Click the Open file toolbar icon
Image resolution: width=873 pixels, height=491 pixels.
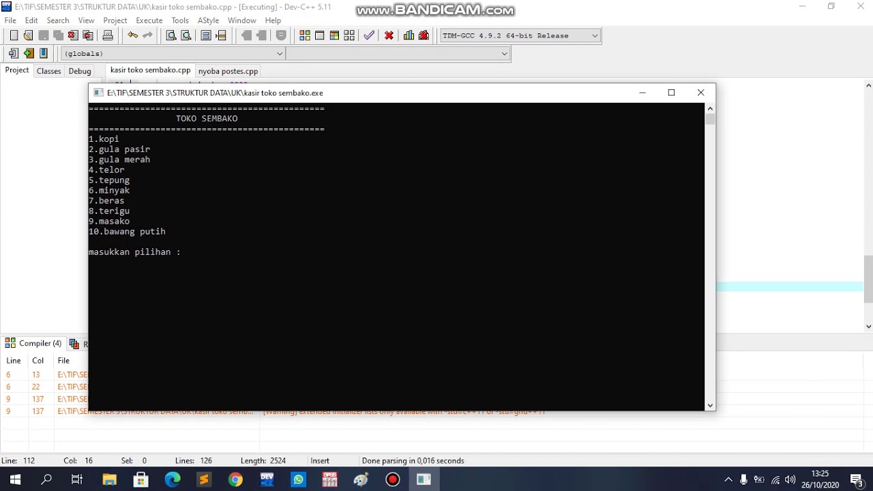point(28,35)
